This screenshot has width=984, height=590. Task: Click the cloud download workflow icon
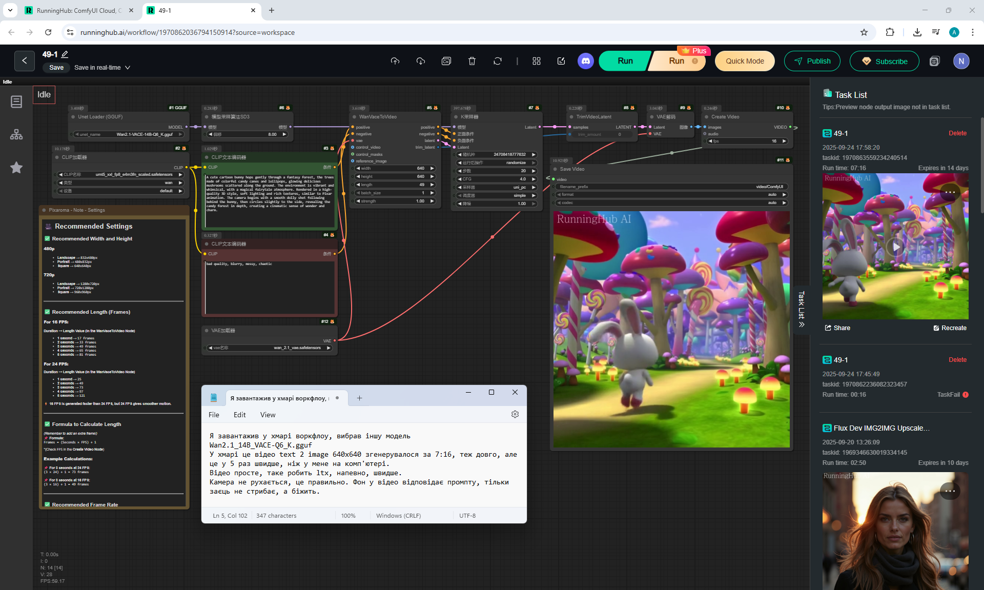click(x=420, y=61)
